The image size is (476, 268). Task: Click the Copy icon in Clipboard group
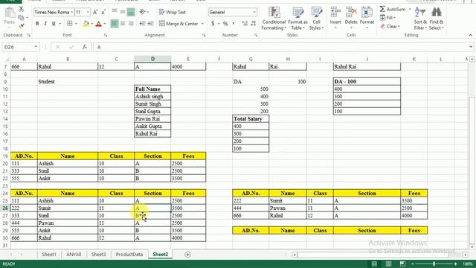[x=21, y=18]
